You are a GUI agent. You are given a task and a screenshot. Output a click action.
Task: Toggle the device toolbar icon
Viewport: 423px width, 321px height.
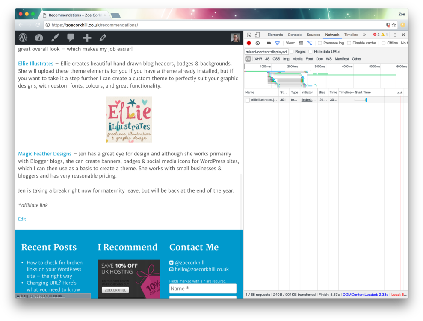(x=257, y=35)
